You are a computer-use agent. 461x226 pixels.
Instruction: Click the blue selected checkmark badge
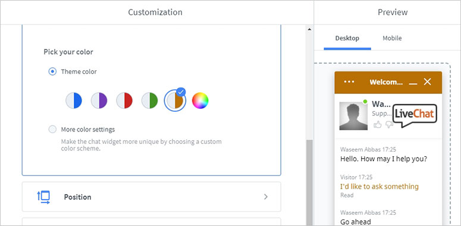click(x=181, y=93)
